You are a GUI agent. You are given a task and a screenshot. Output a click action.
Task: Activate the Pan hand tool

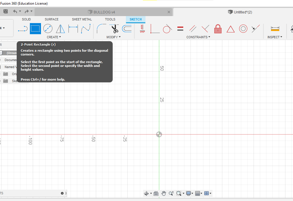(x=164, y=193)
